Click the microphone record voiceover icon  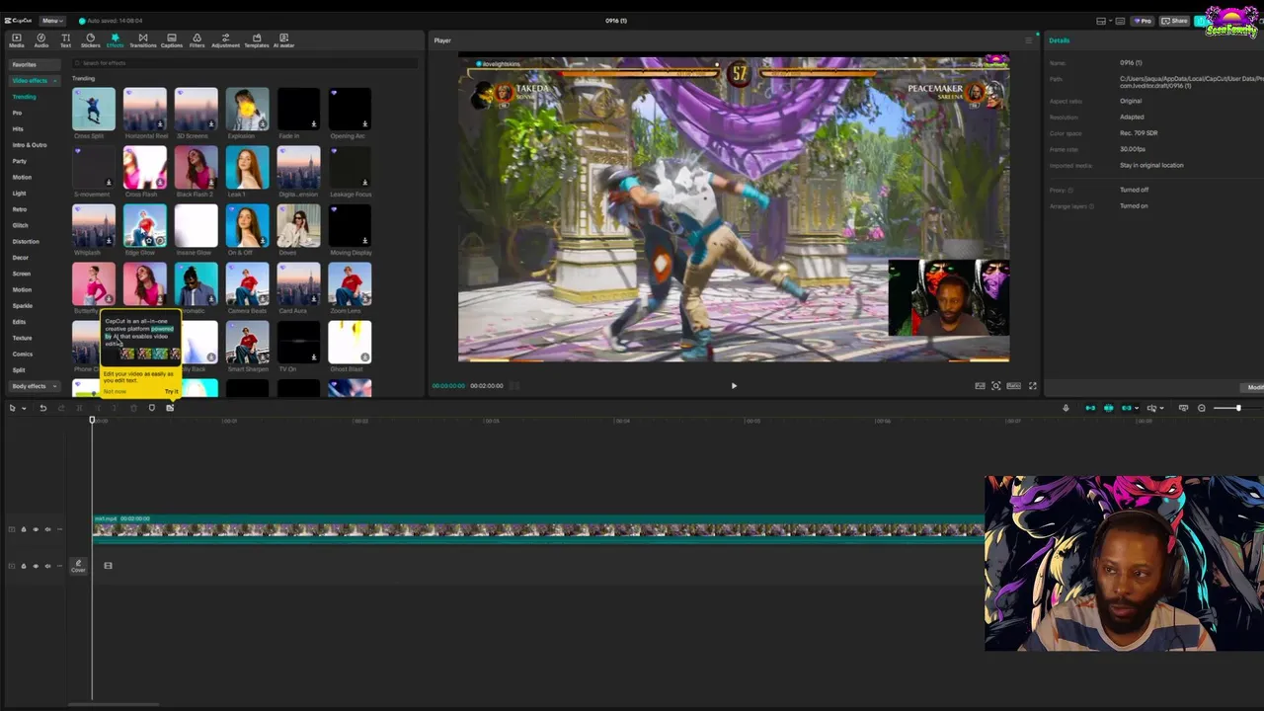click(1066, 408)
